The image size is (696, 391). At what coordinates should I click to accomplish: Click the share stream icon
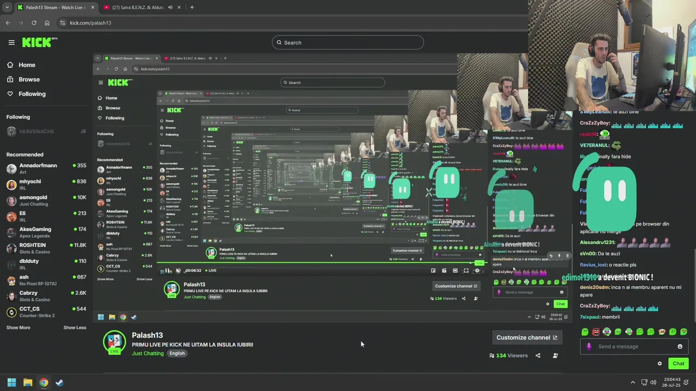pyautogui.click(x=538, y=356)
